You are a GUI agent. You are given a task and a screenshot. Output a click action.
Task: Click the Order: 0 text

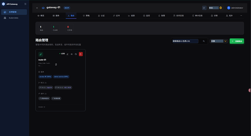41,107
